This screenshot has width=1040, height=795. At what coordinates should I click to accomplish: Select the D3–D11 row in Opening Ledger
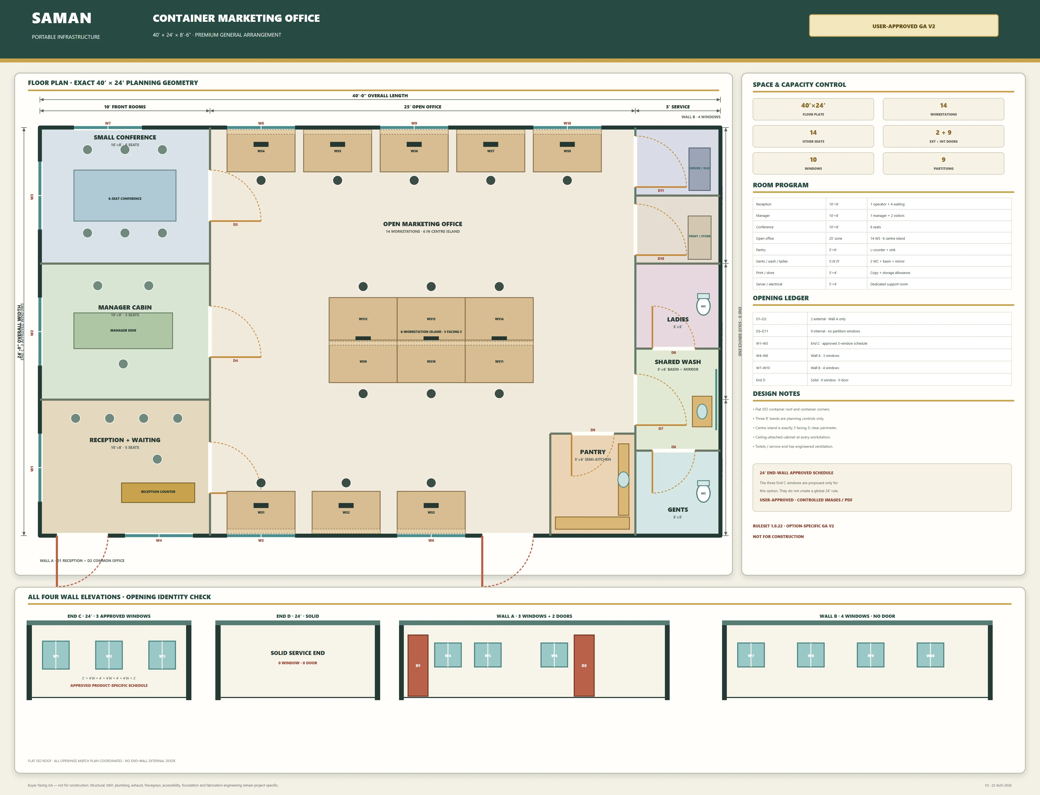pos(882,331)
